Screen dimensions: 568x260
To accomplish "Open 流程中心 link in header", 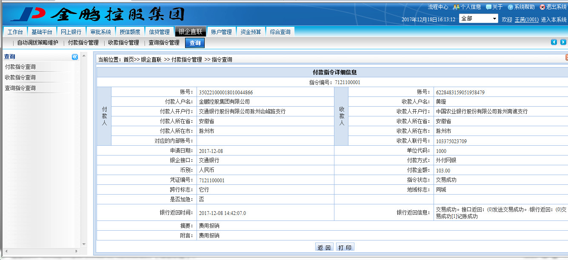I will pos(438,7).
